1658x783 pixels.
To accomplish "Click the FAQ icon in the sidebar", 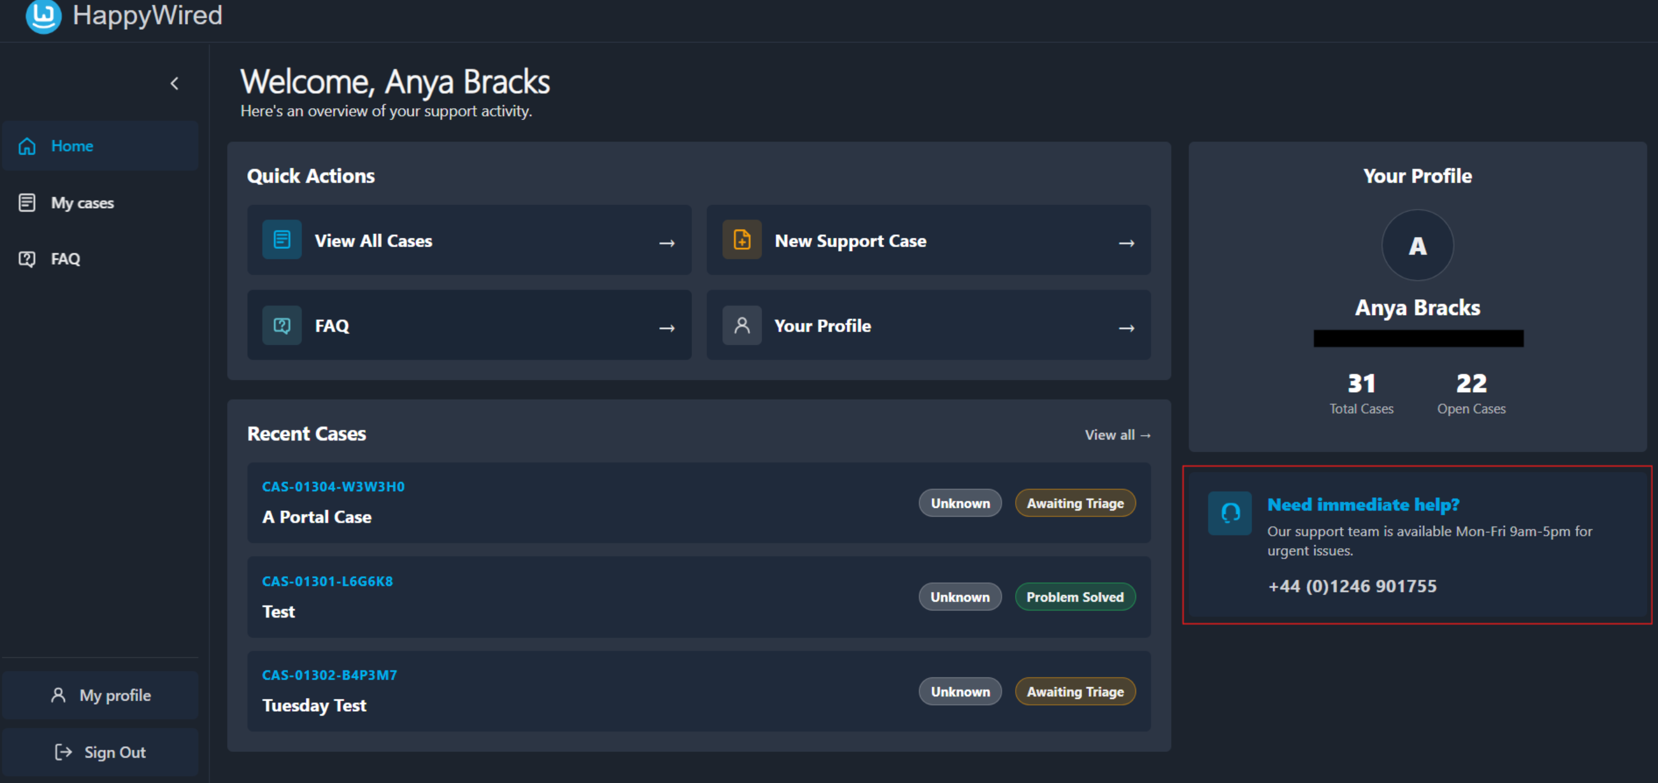I will pos(27,259).
